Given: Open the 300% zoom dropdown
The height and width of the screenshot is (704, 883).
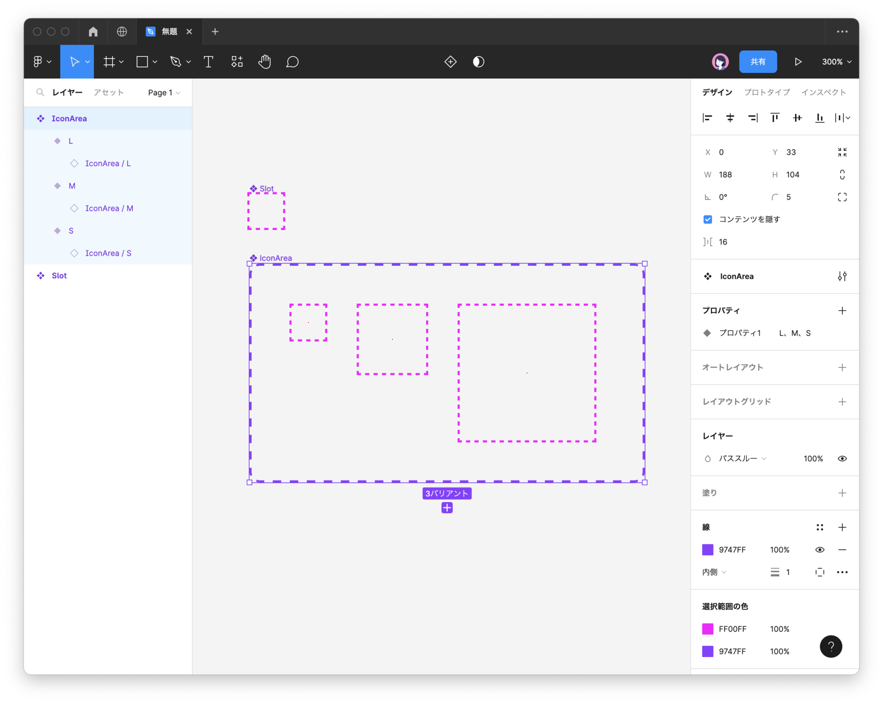Looking at the screenshot, I should (x=836, y=62).
